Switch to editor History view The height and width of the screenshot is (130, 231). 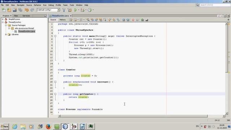pos(62,20)
